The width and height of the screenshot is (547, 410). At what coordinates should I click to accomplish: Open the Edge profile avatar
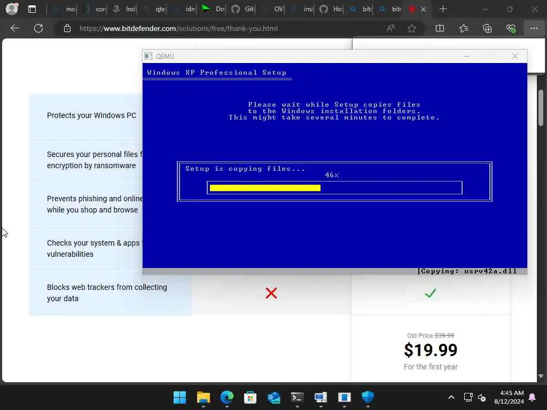click(x=12, y=9)
